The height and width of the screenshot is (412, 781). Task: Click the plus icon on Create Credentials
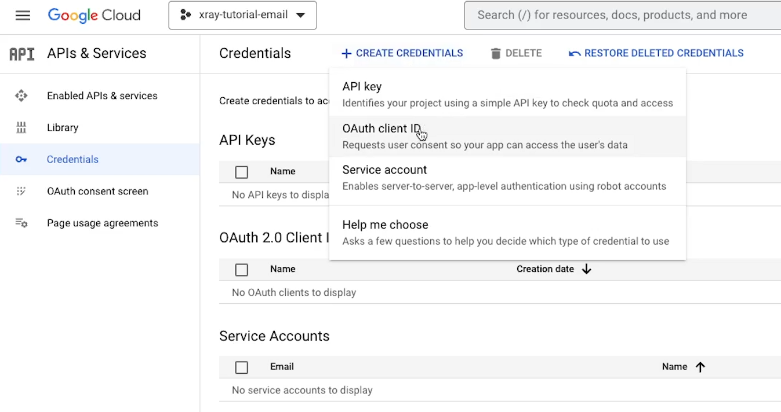click(x=347, y=53)
